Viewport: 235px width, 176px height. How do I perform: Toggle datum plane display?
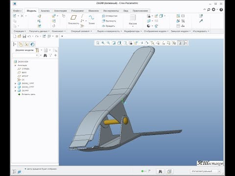(x=158, y=43)
